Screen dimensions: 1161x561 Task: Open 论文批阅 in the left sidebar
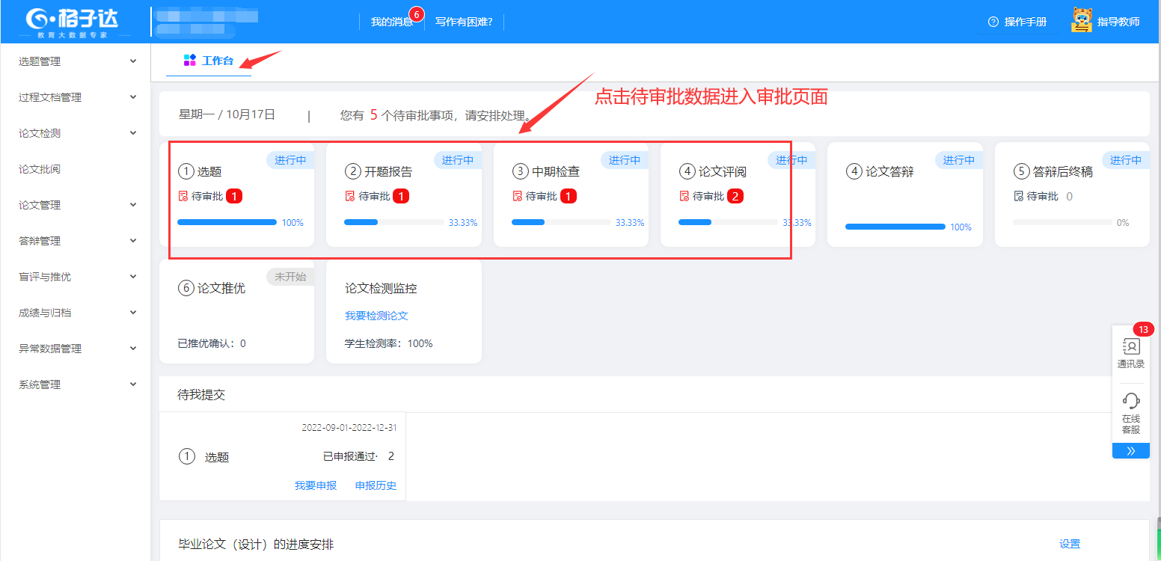[x=40, y=169]
